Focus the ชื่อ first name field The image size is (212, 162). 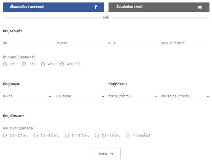coord(27,43)
